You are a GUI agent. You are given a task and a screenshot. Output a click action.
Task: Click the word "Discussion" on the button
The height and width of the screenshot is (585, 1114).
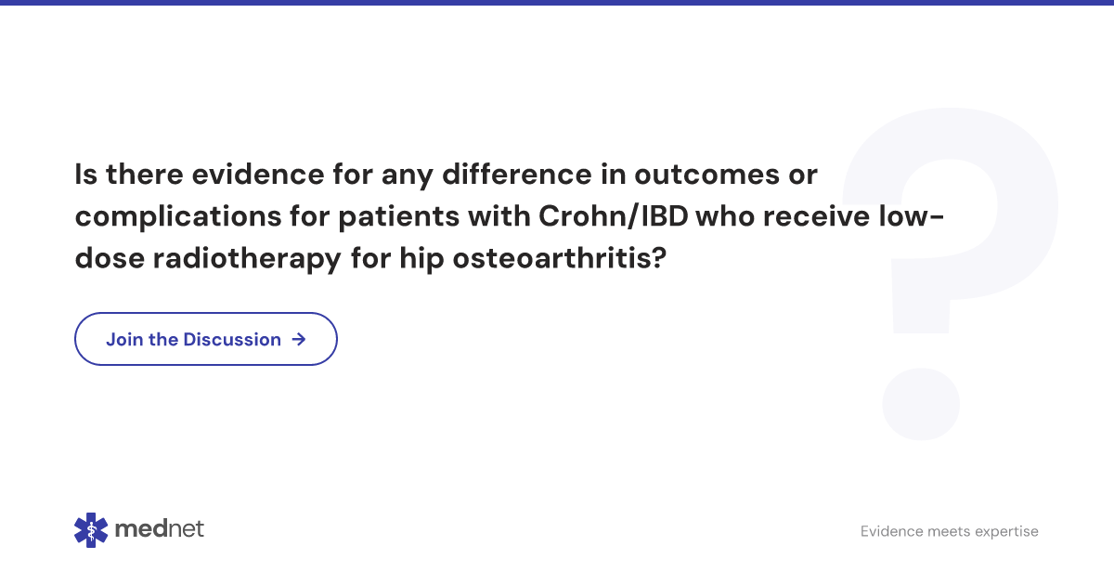coord(232,339)
